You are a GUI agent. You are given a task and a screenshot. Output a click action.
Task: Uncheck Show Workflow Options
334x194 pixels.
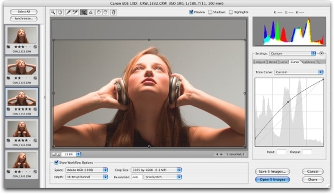pyautogui.click(x=56, y=162)
